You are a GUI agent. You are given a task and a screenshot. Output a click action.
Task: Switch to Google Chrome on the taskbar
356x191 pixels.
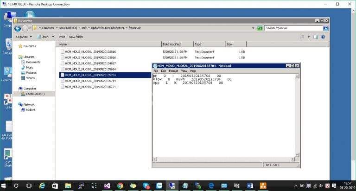[120, 186]
